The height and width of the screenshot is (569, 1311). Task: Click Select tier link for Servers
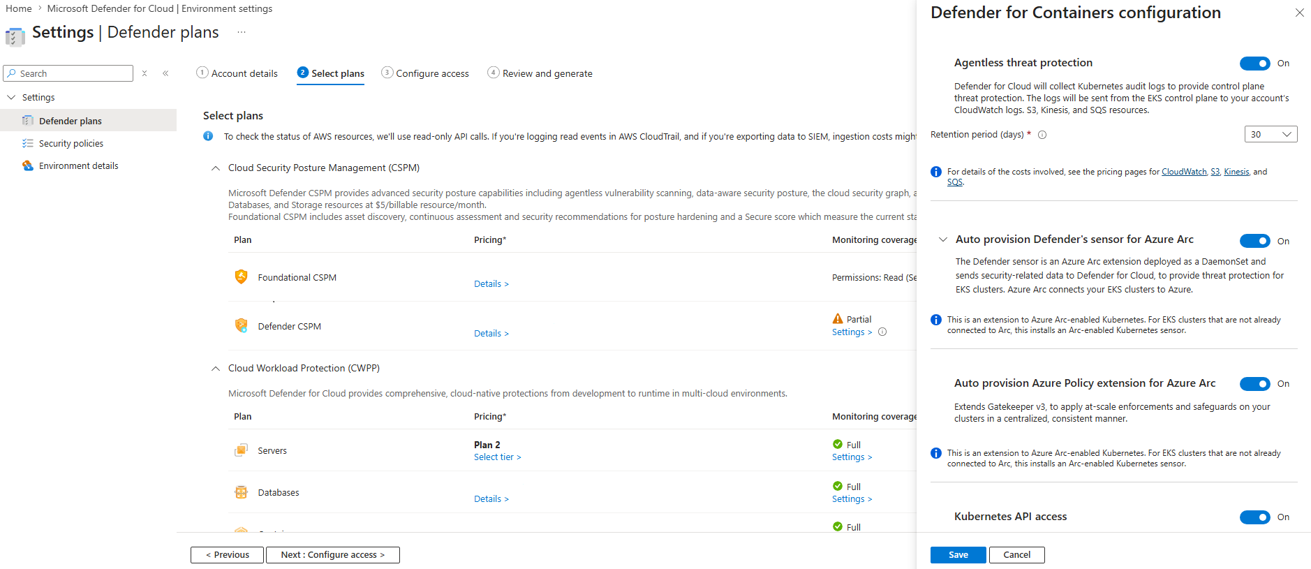point(498,457)
